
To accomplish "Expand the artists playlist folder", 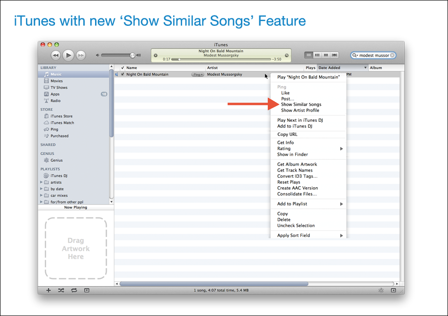I will coord(41,182).
